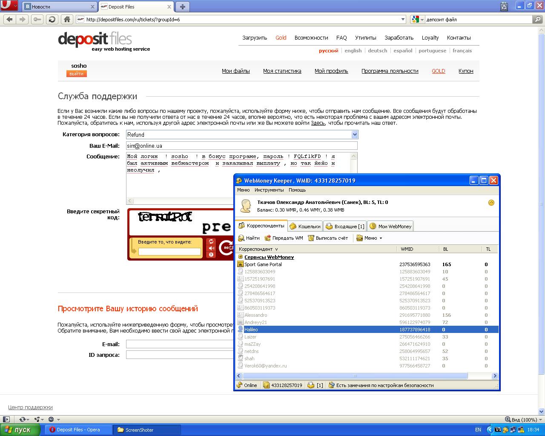Switch to the Новости browser tab
This screenshot has width=545, height=436.
[x=60, y=7]
